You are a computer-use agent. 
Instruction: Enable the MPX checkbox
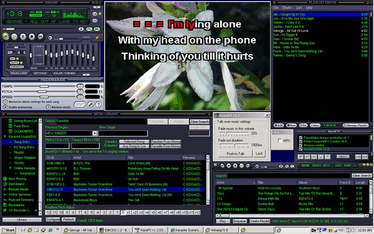pyautogui.click(x=280, y=141)
